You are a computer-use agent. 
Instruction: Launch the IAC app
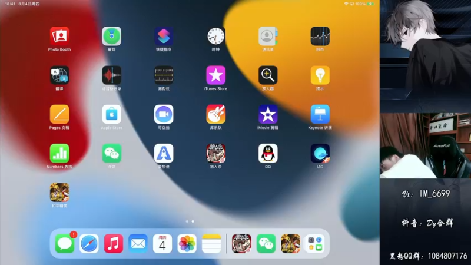[x=320, y=153]
